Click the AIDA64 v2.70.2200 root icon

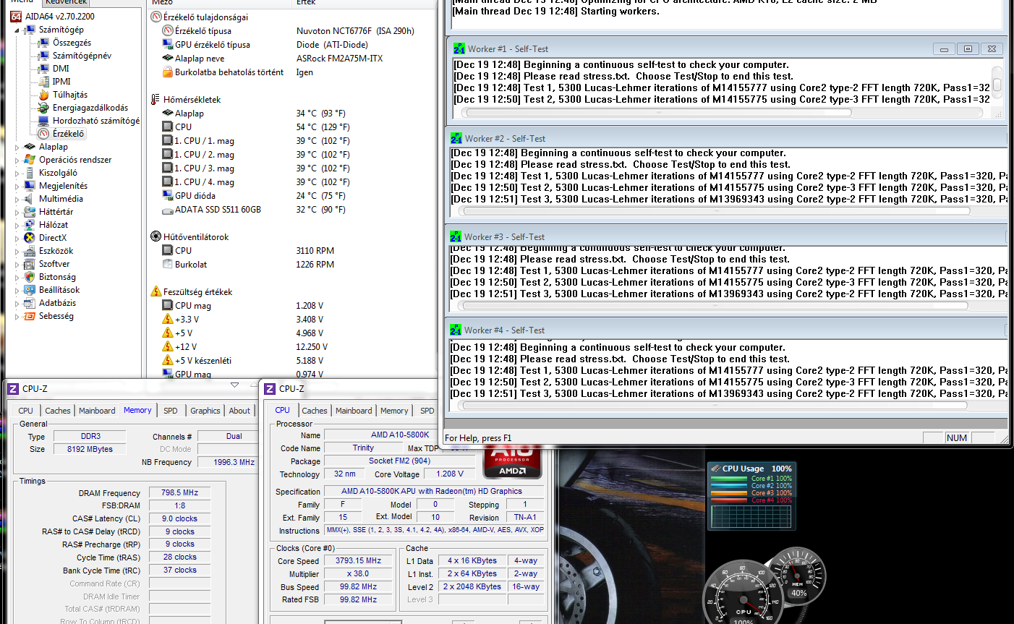click(x=16, y=17)
